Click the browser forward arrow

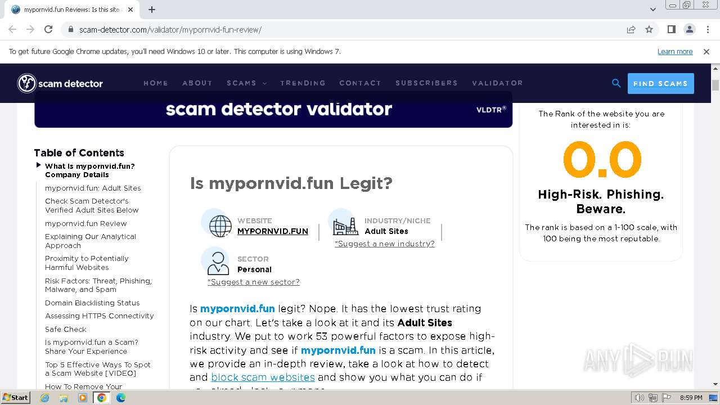pos(30,30)
